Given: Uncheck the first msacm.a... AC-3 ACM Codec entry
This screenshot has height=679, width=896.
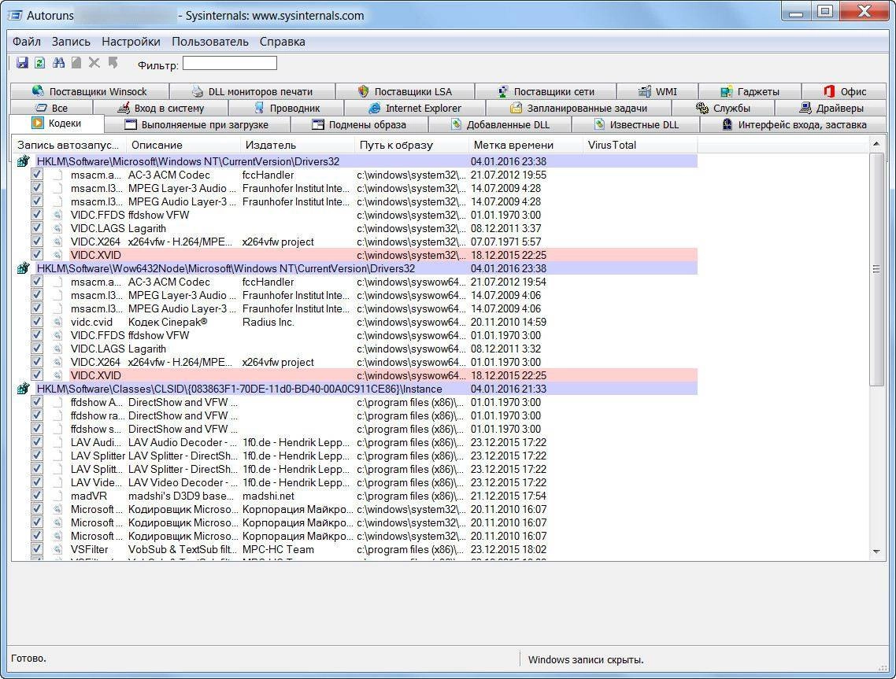Looking at the screenshot, I should click(x=36, y=174).
